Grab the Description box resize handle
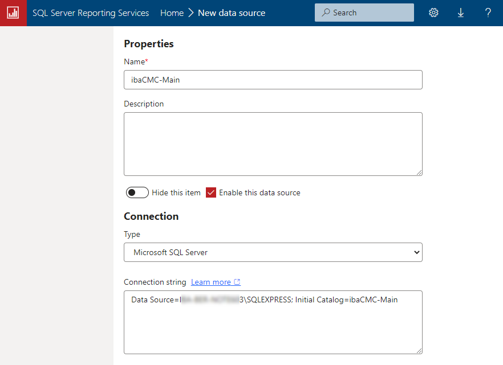Image resolution: width=503 pixels, height=365 pixels. [x=419, y=173]
